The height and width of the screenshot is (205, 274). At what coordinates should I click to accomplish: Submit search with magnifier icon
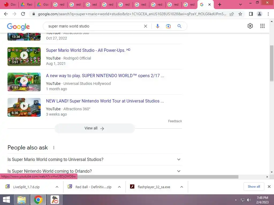coord(179,26)
